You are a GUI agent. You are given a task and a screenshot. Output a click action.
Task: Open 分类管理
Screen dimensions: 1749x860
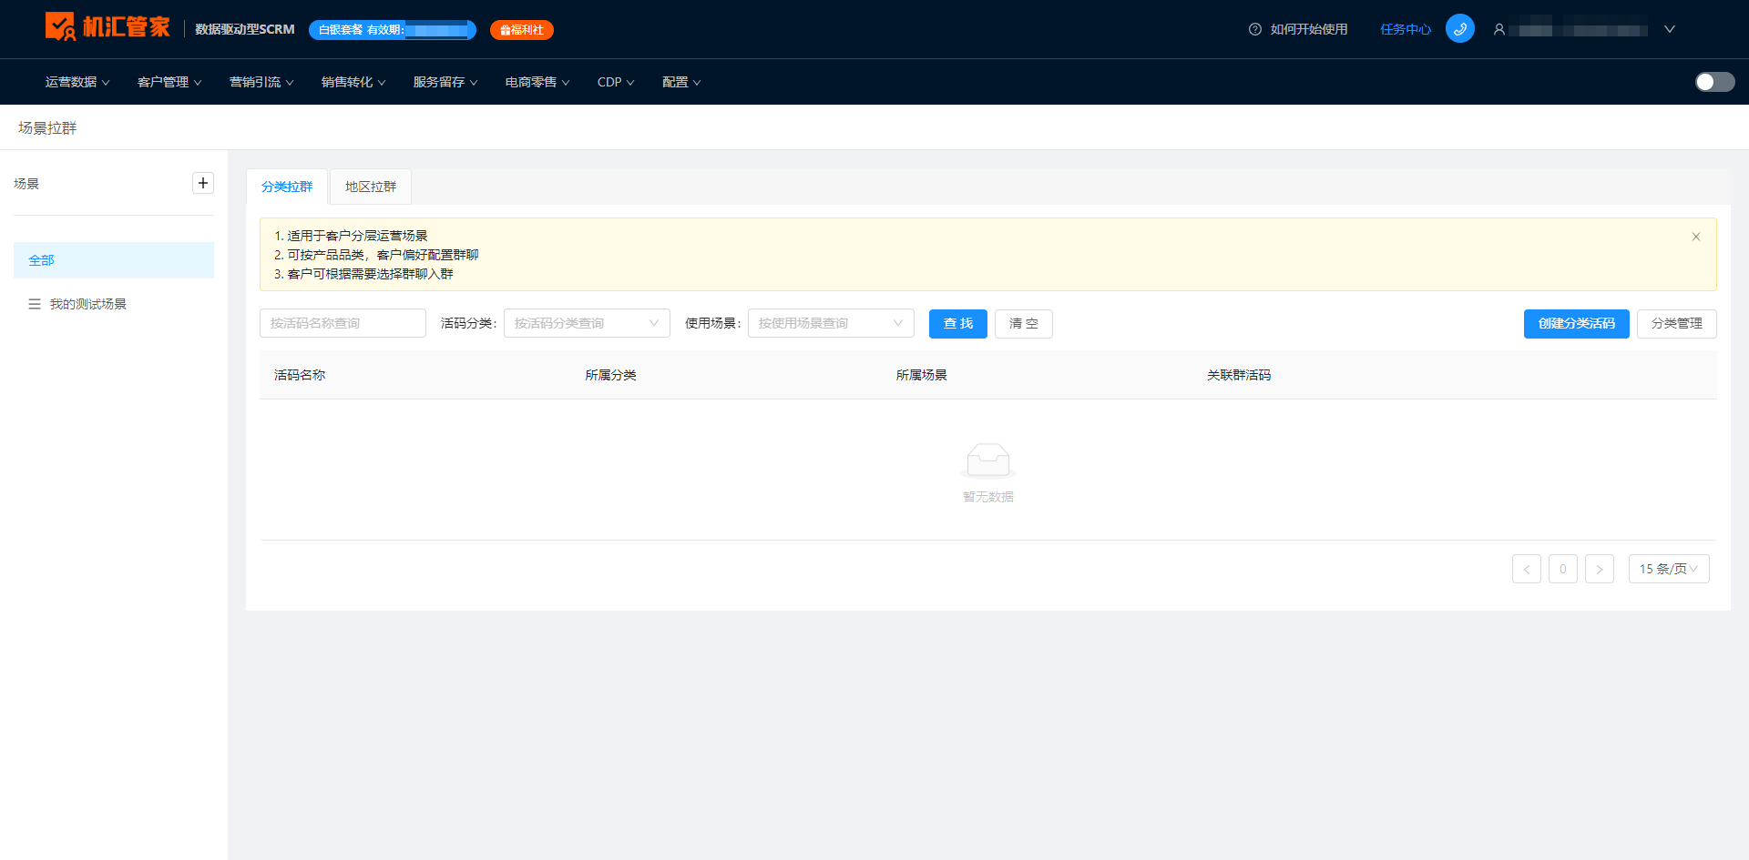(1677, 324)
